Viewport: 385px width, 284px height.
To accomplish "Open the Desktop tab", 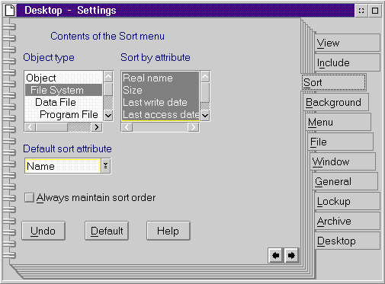I will click(347, 241).
